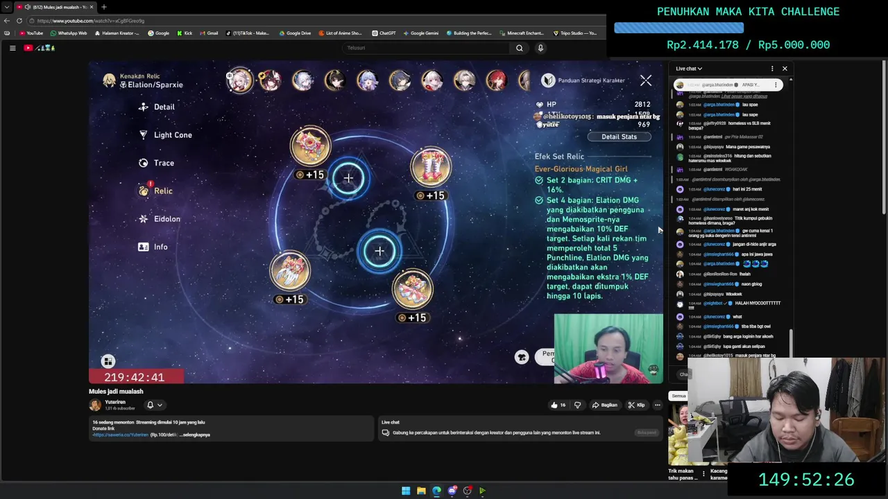Click the head relic icon with +15
888x499 pixels.
click(x=310, y=146)
